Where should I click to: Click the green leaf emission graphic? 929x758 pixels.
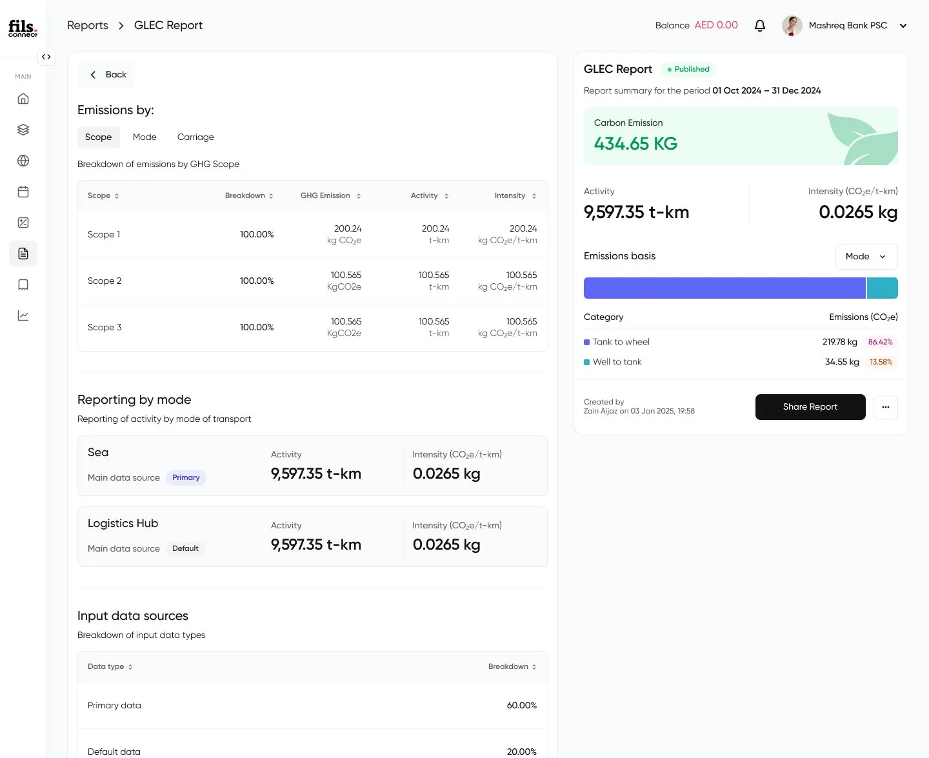(x=863, y=139)
